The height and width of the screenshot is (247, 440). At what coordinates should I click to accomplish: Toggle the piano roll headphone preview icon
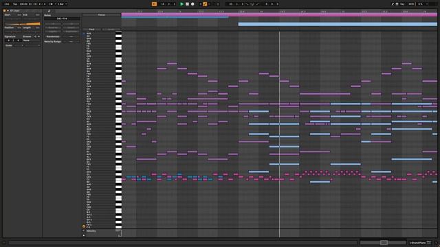pos(84,226)
